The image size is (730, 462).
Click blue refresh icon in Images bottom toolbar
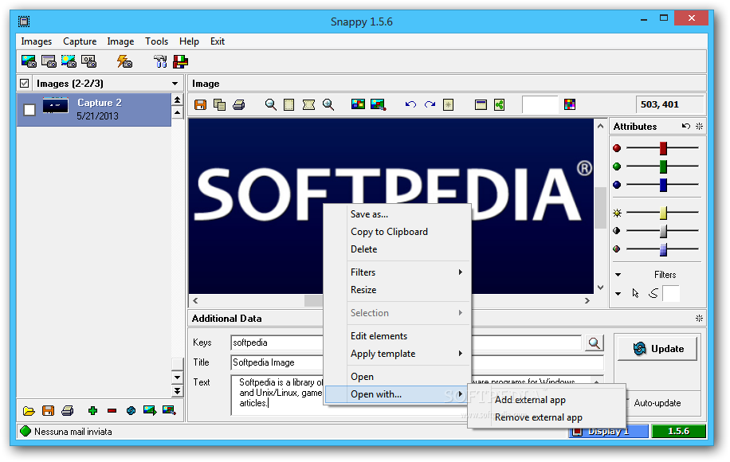131,410
